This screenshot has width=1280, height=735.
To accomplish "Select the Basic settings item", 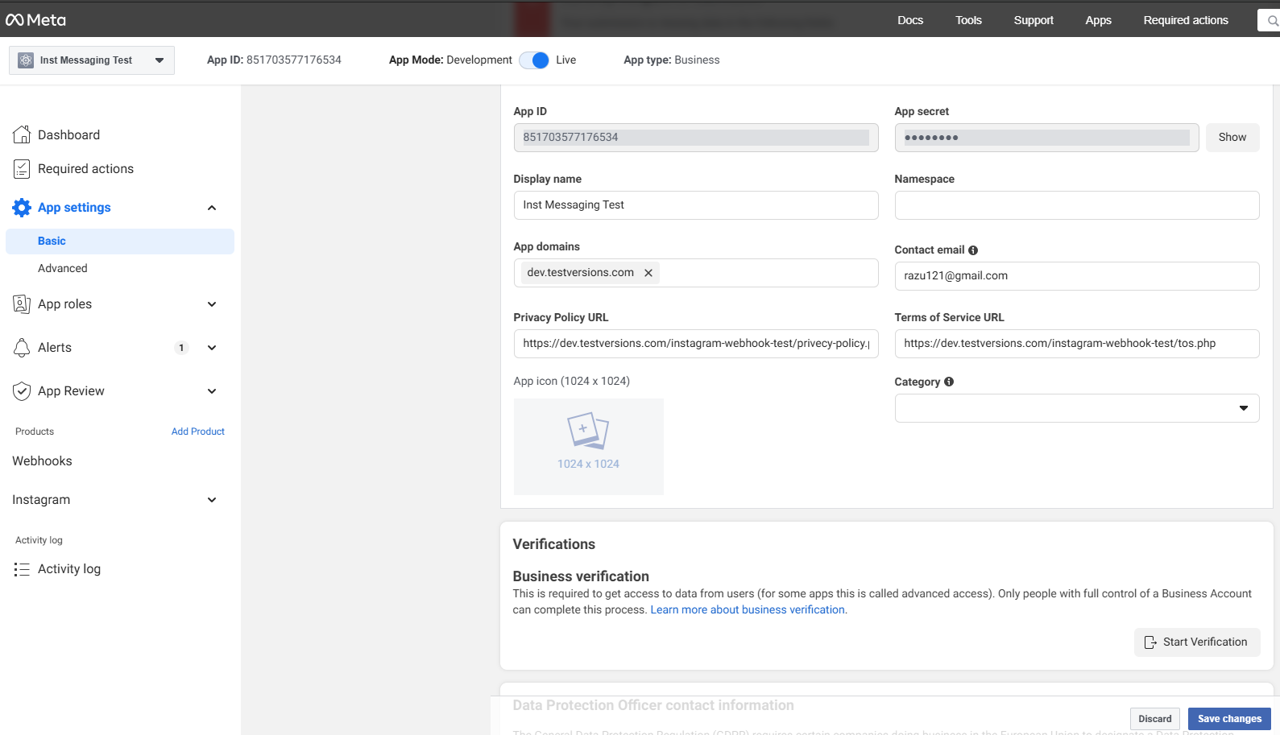I will (120, 242).
